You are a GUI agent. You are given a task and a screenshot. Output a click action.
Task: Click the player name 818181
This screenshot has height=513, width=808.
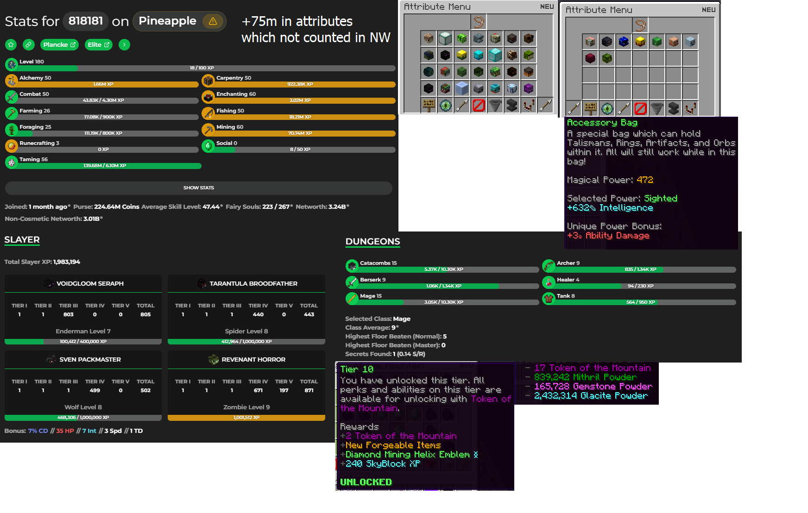(86, 21)
